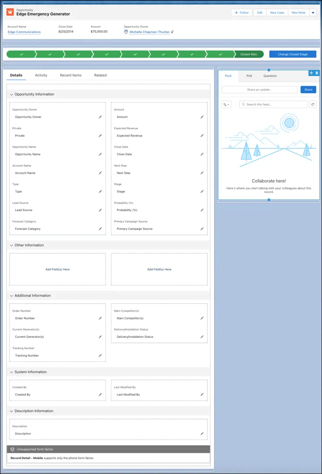Image resolution: width=322 pixels, height=474 pixels.
Task: Click pencil icon beside Tracking Number field
Action: pos(100,355)
